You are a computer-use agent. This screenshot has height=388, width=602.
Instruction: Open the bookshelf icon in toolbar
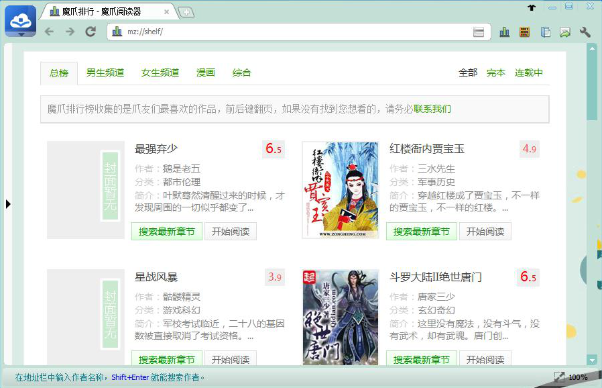[525, 32]
